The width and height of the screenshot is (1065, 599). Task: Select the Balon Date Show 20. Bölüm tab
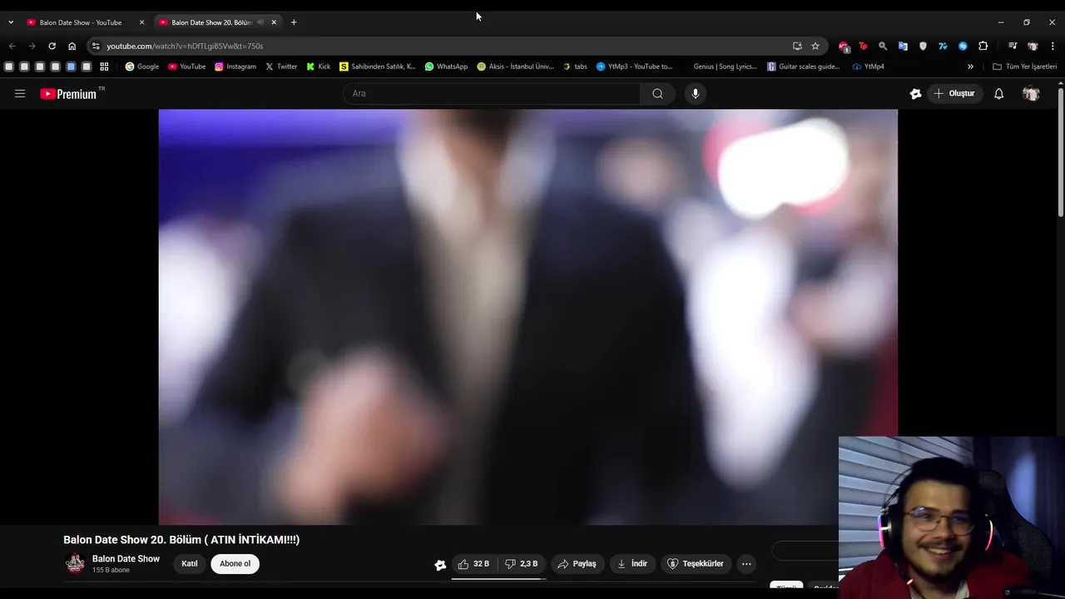point(211,22)
